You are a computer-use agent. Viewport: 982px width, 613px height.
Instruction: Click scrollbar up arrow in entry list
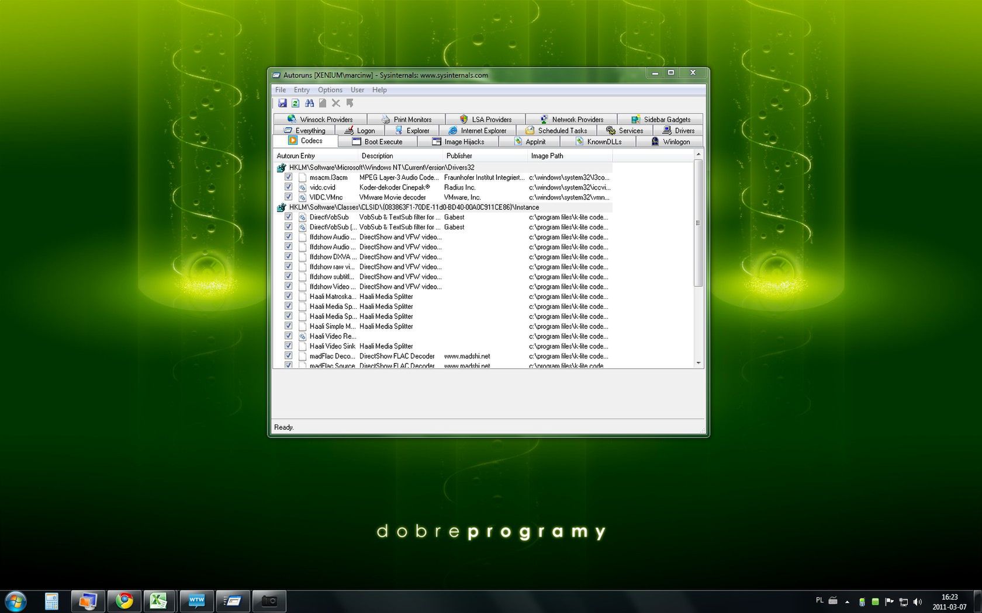click(698, 155)
